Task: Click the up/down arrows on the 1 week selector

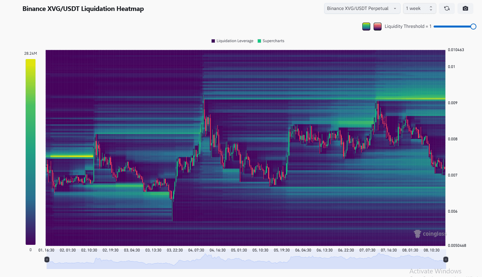Action: point(431,9)
